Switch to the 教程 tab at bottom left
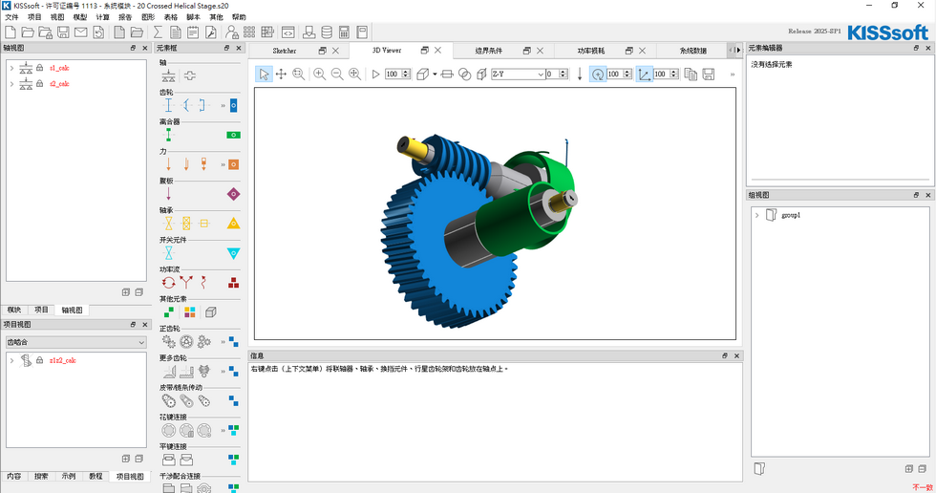The image size is (936, 493). pos(96,477)
